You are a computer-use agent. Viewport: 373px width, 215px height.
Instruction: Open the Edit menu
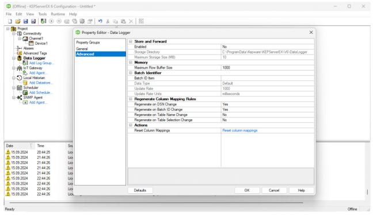point(19,14)
